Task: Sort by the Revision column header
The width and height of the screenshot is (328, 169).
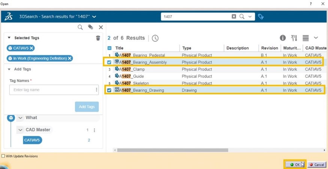Action: click(x=269, y=48)
